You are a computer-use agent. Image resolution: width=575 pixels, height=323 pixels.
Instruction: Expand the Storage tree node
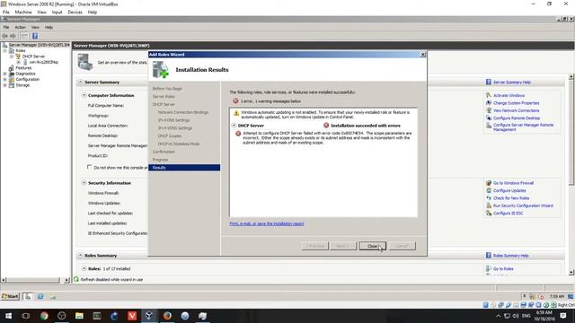tap(5, 85)
